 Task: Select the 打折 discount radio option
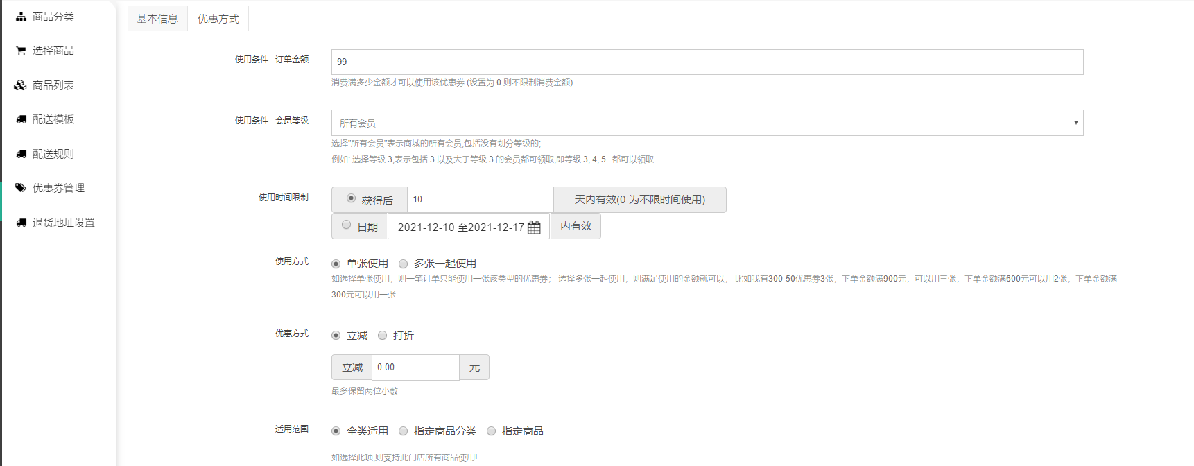point(382,336)
